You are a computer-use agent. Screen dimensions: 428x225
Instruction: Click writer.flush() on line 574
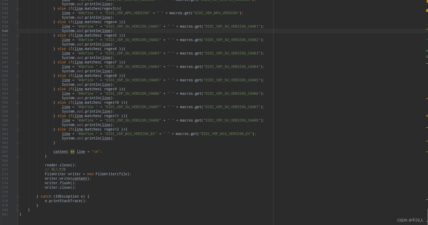point(60,183)
